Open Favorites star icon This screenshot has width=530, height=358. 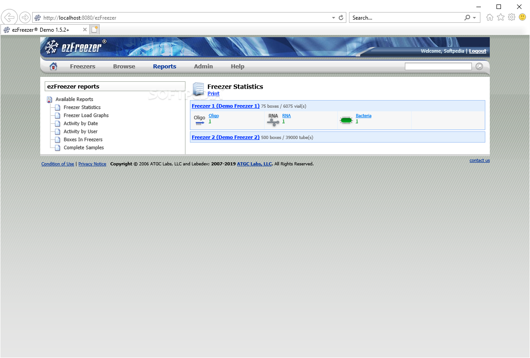click(x=501, y=17)
